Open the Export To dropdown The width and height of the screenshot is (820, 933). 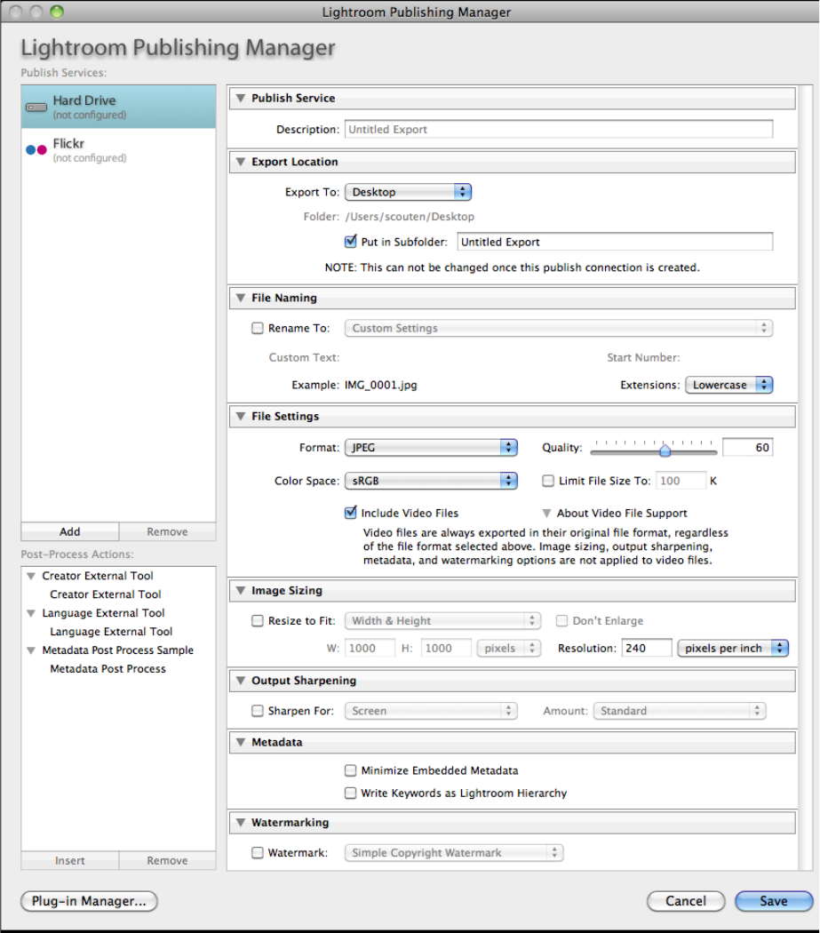point(408,192)
